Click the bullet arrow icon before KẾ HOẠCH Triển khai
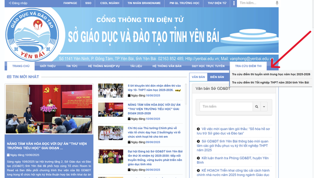Screen dimensions: 314x178 (x=198, y=170)
